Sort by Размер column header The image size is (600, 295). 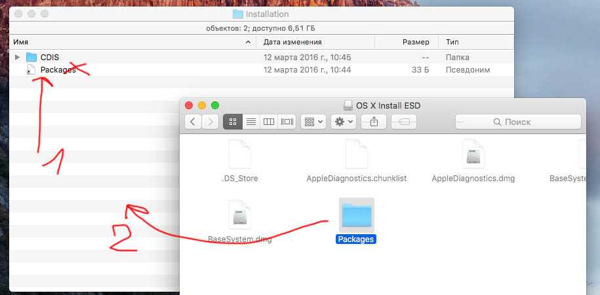[408, 42]
